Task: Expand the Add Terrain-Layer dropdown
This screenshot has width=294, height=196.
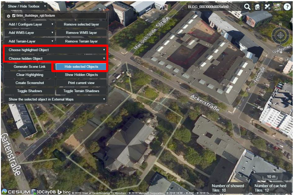Action: pyautogui.click(x=30, y=41)
